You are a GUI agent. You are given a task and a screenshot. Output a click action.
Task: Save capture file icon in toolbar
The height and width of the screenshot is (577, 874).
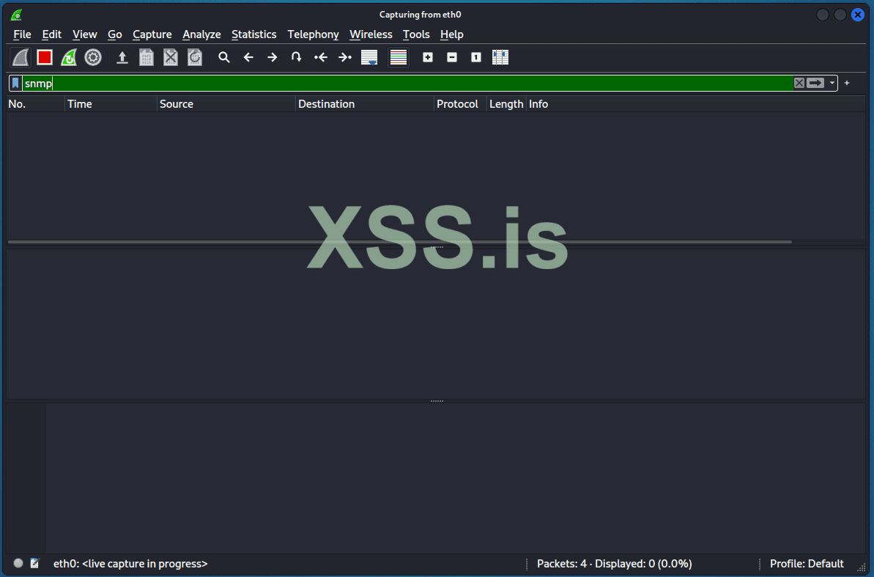click(x=146, y=57)
